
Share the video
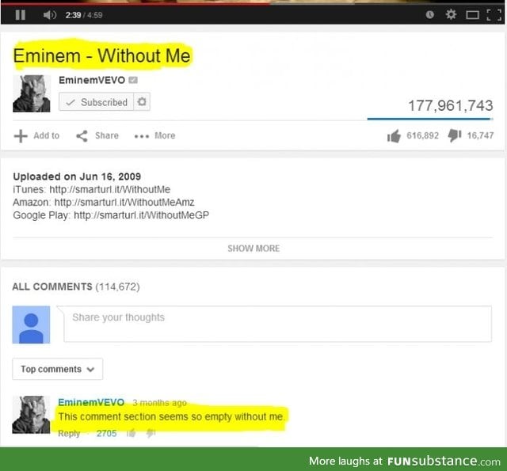(97, 135)
